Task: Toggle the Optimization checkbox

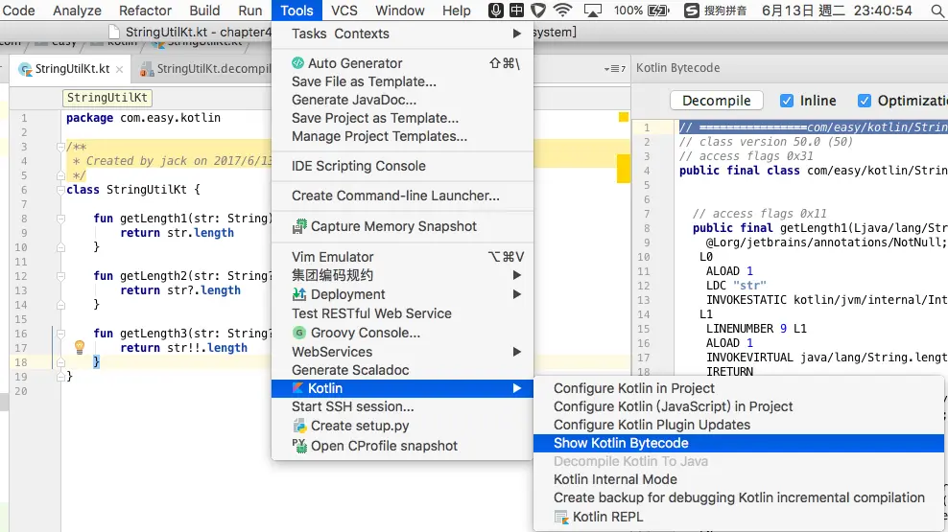Action: (864, 101)
